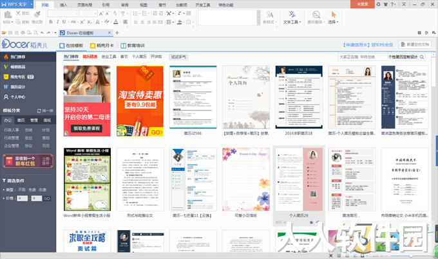
Task: Select 个人中心 in the sidebar
Action: coord(15,97)
